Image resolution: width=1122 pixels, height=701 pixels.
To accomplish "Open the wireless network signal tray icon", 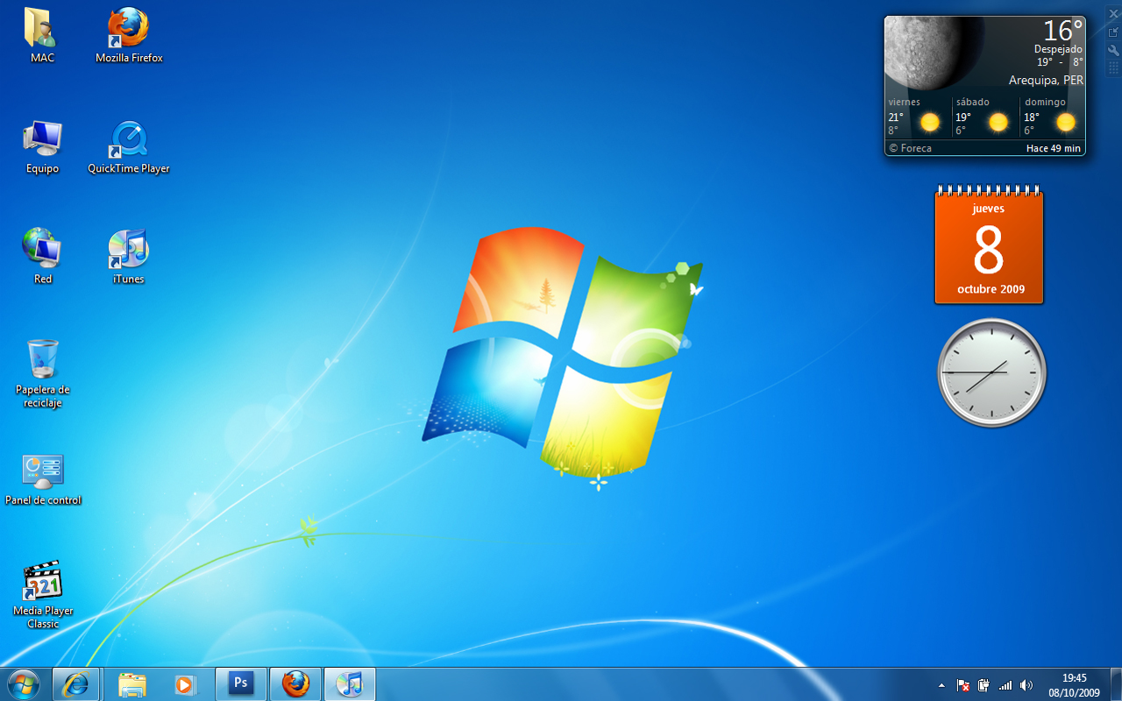I will pos(1005,685).
